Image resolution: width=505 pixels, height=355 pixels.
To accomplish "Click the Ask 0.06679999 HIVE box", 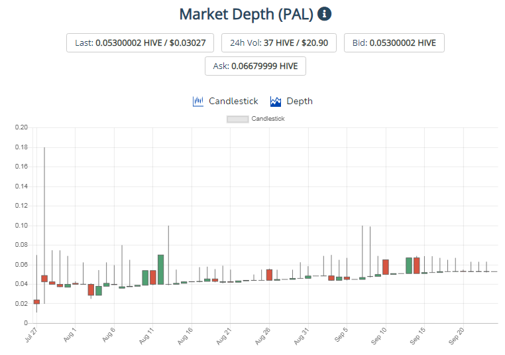I will [x=255, y=66].
